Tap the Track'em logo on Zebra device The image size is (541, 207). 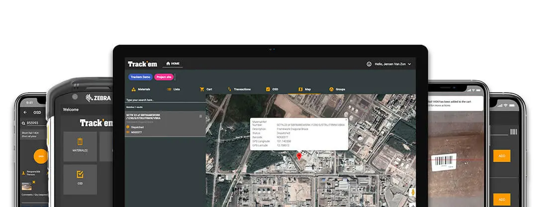point(96,123)
